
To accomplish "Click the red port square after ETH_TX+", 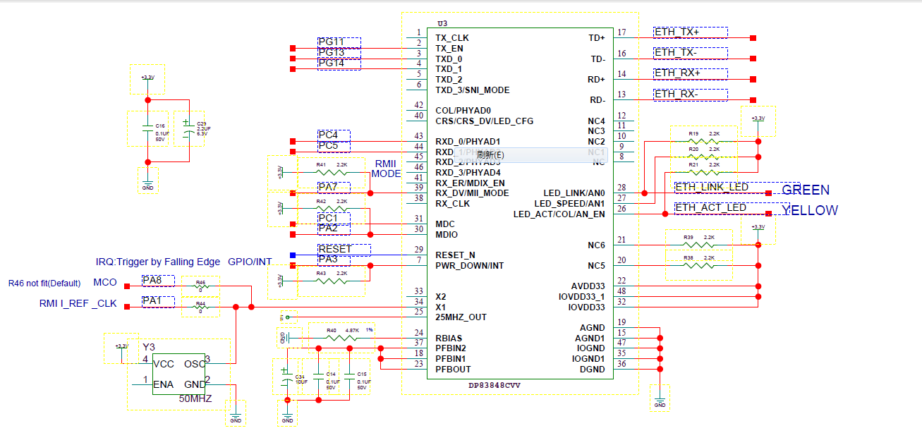I will pyautogui.click(x=753, y=38).
